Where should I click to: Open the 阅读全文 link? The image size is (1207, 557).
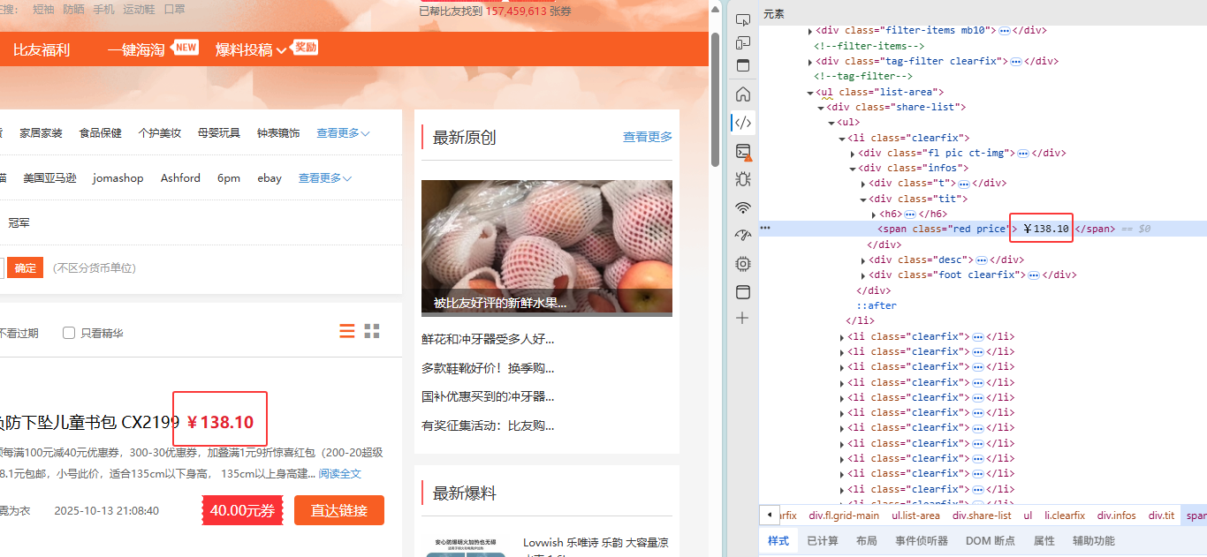point(340,474)
